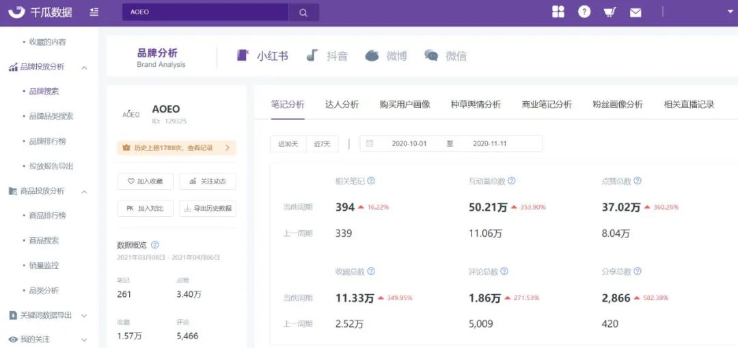Click the 品牌投放分析 chart icon

tap(13, 68)
